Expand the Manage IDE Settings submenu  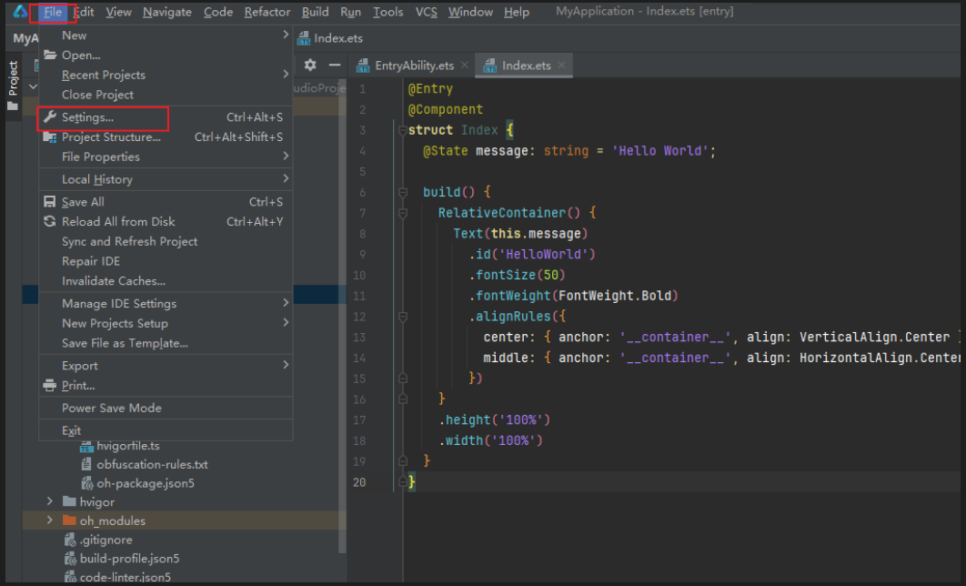tap(166, 304)
